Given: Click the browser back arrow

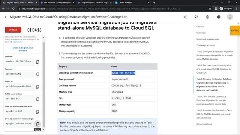Looking at the screenshot, I should (3, 9).
